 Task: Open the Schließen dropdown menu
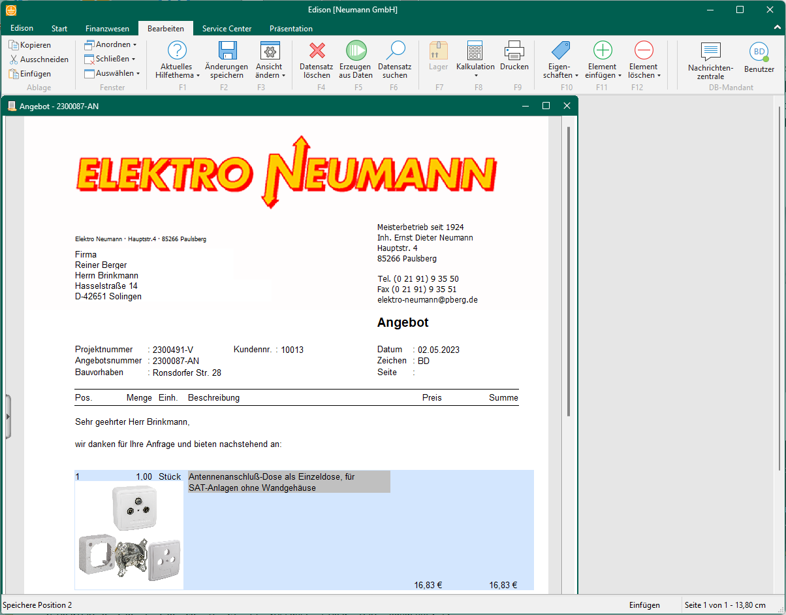pos(111,59)
